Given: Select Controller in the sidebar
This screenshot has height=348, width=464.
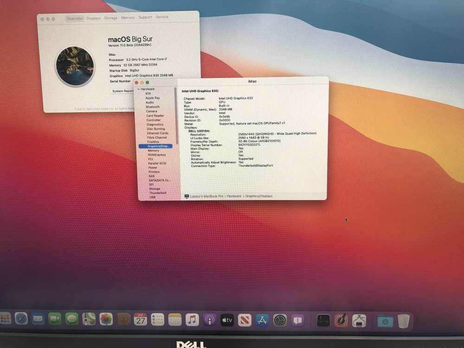Looking at the screenshot, I should coord(153,120).
